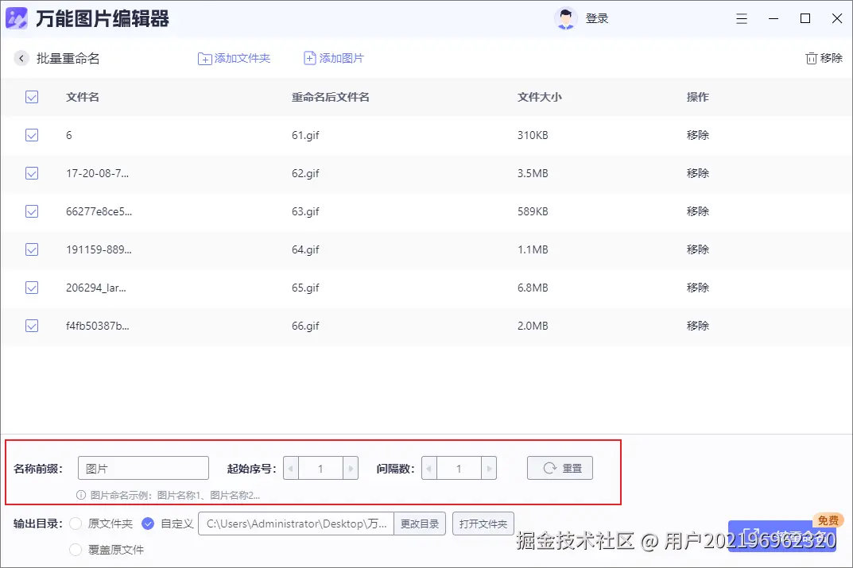Viewport: 853px width, 568px height.
Task: Click file size 589KB
Action: tap(533, 211)
